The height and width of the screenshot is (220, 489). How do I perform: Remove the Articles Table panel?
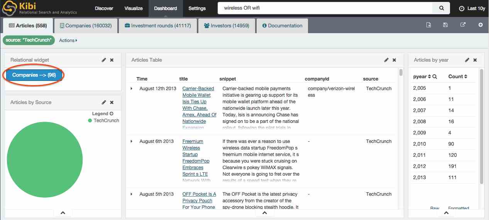[394, 60]
